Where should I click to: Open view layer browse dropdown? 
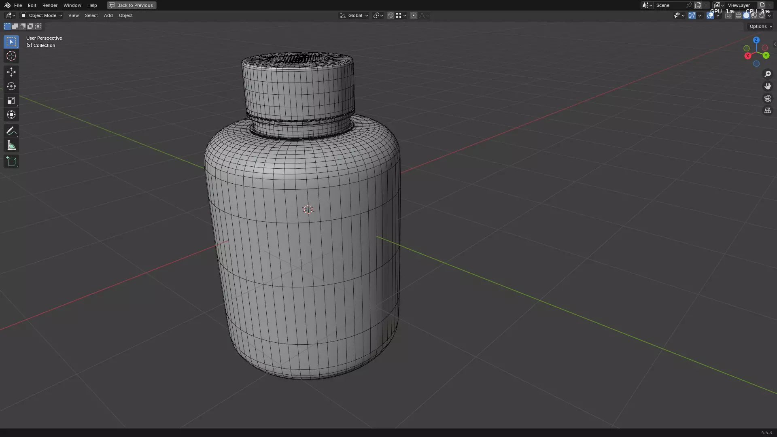(719, 5)
